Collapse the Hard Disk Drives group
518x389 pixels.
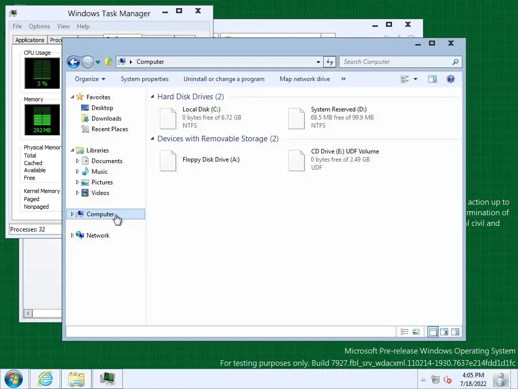click(152, 97)
